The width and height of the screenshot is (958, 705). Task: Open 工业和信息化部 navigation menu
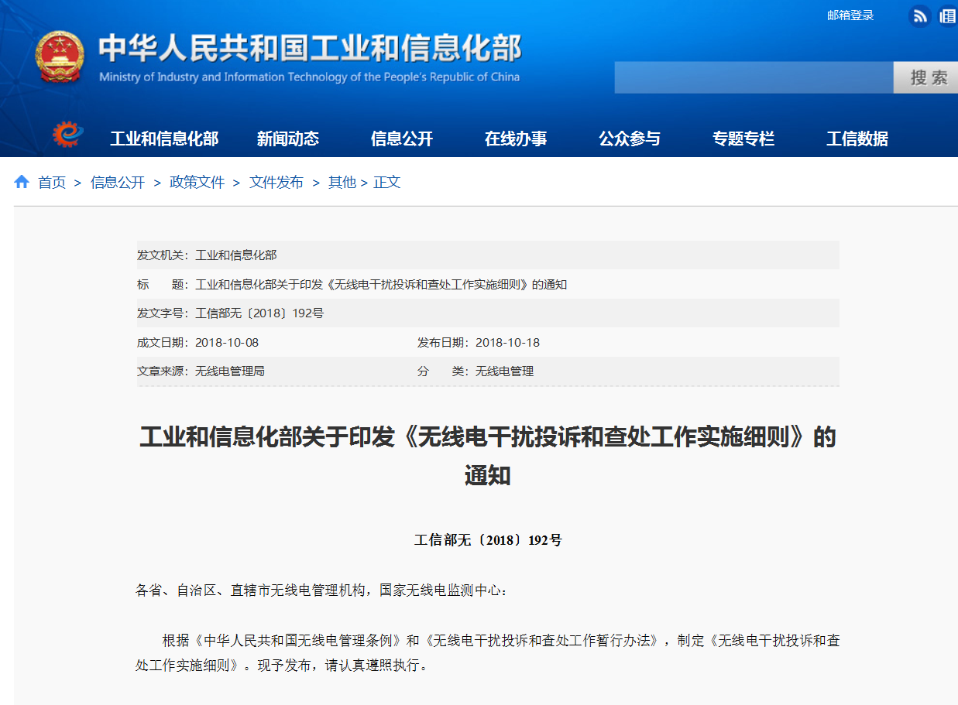(x=164, y=139)
